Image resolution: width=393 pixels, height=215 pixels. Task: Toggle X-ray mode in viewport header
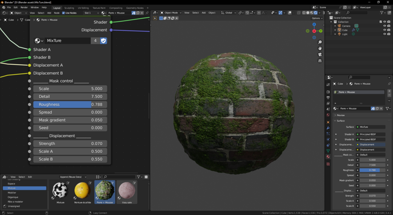pos(298,13)
